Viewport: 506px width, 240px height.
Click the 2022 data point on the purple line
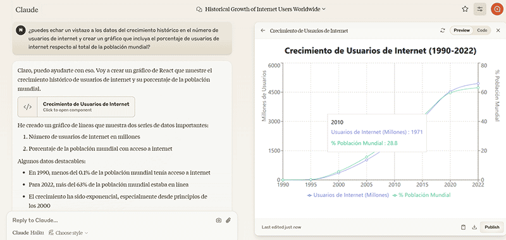[478, 84]
